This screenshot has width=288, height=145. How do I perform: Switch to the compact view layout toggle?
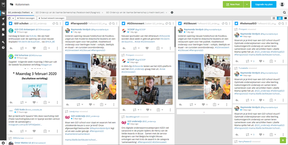(273, 18)
